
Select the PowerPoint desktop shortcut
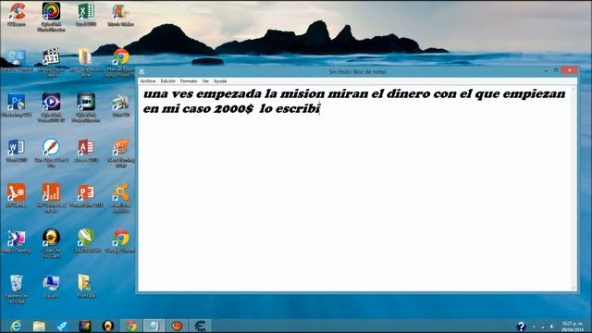86,195
